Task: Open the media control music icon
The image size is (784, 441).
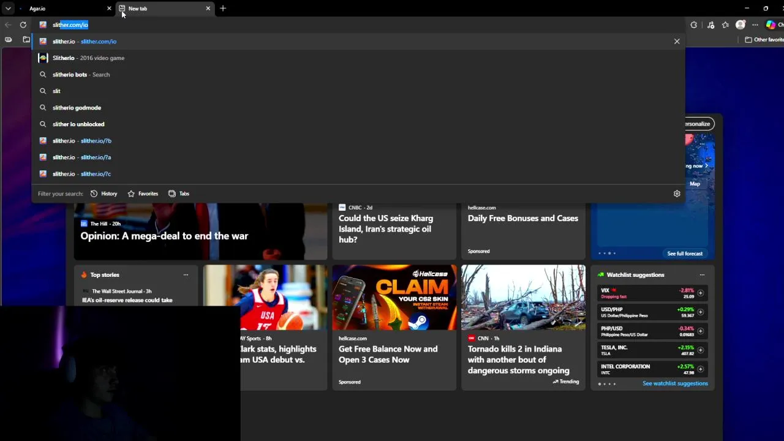Action: point(710,25)
